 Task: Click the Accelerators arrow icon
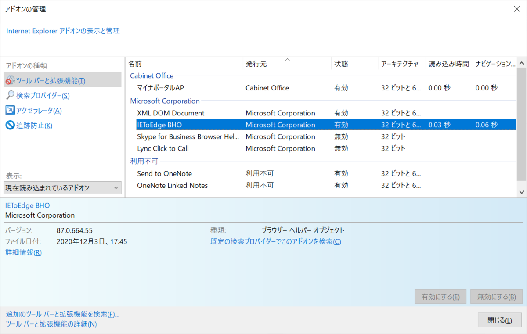pyautogui.click(x=10, y=110)
